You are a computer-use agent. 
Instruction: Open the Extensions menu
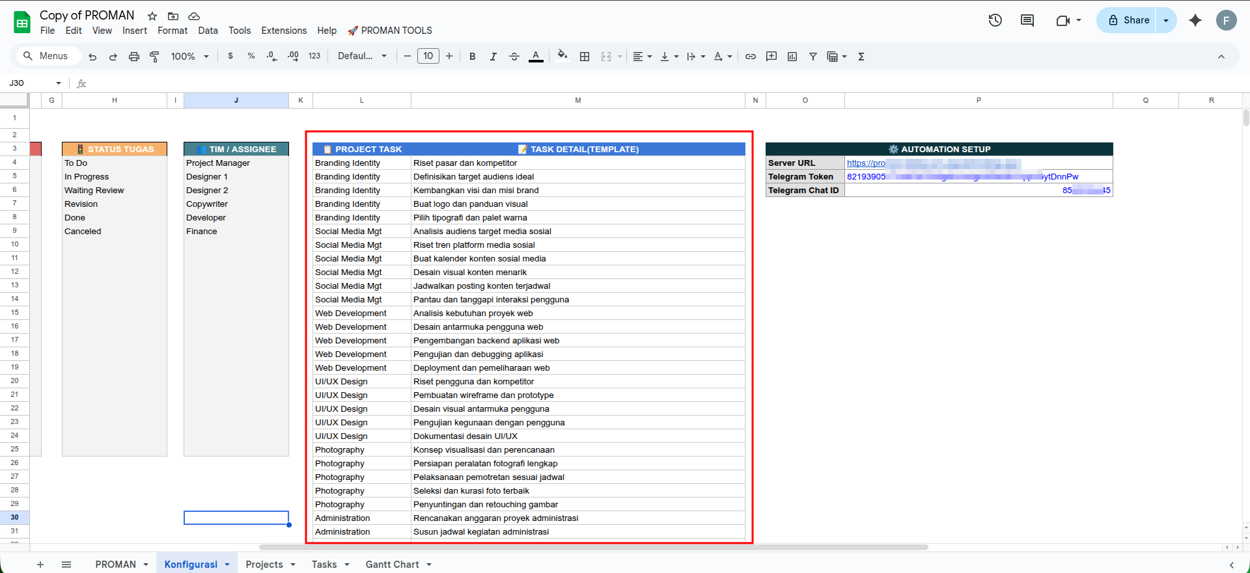coord(284,31)
